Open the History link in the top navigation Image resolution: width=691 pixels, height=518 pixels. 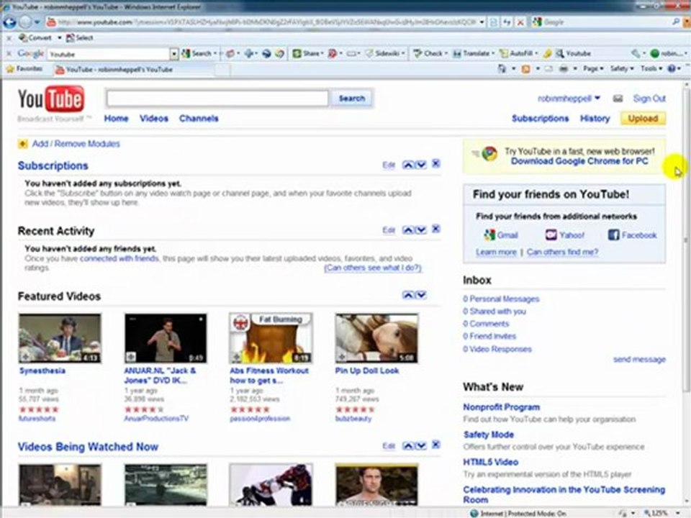[x=595, y=119]
